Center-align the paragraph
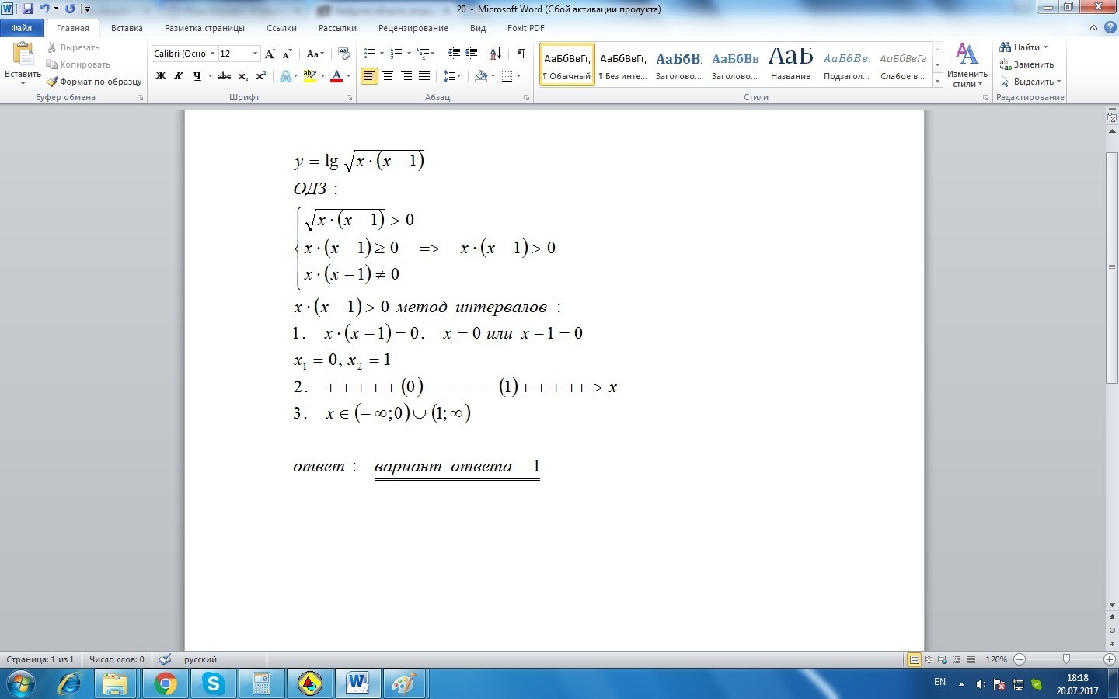The image size is (1119, 699). click(388, 76)
